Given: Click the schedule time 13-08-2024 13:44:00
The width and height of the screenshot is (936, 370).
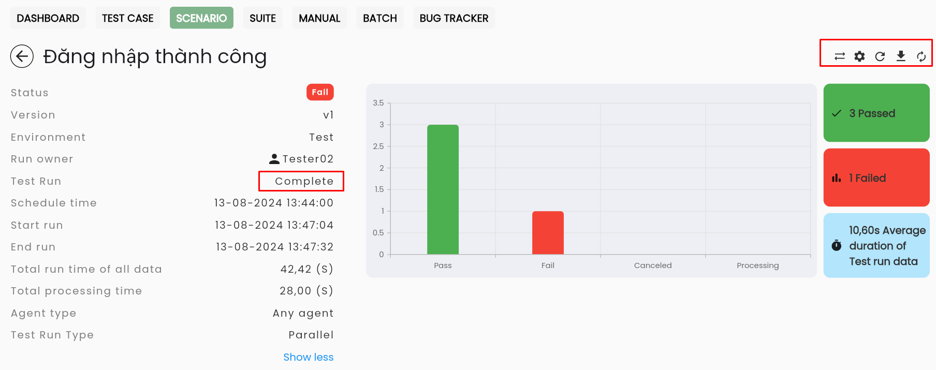Looking at the screenshot, I should pyautogui.click(x=274, y=203).
